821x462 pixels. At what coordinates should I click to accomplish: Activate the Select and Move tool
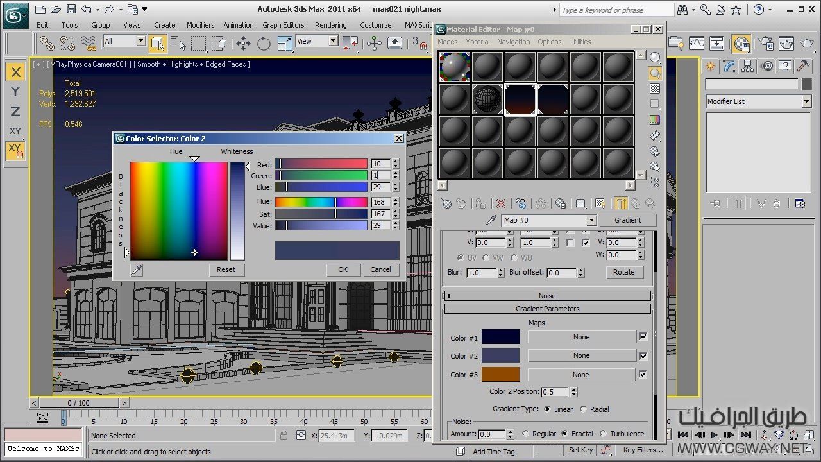click(243, 43)
